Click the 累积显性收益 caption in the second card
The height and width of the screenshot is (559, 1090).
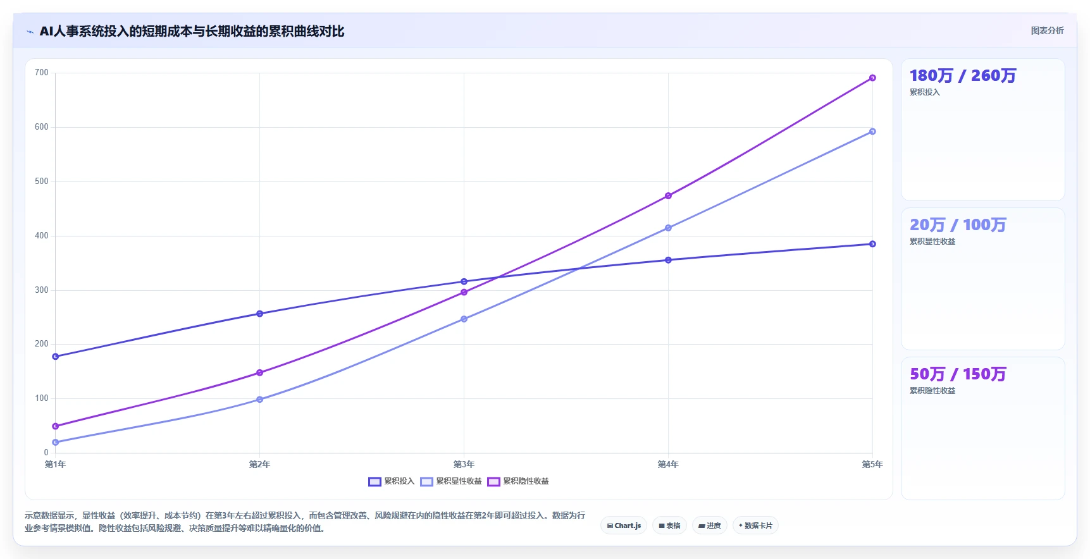coord(932,242)
